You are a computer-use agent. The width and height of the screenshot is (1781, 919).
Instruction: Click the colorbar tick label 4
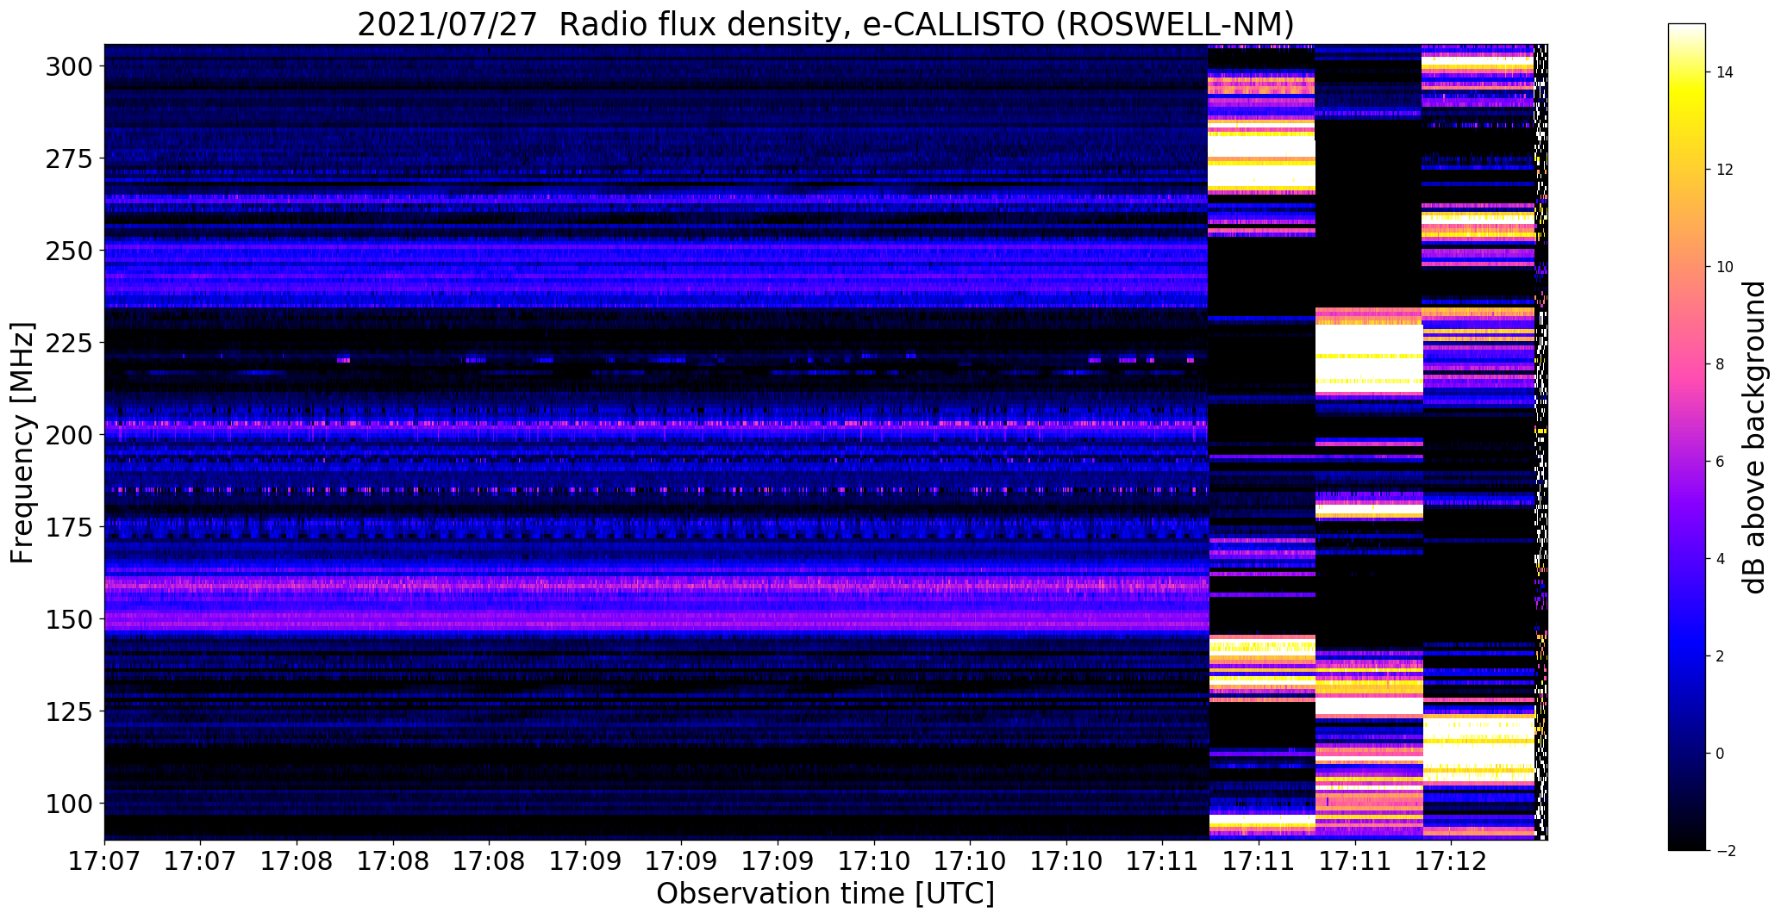[1721, 559]
